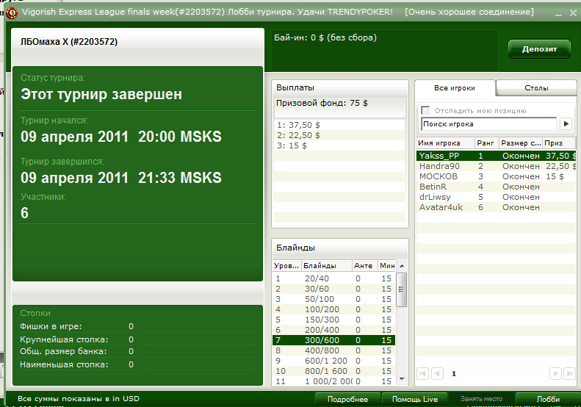Click the blinds list scroll-down arrow

(402, 379)
